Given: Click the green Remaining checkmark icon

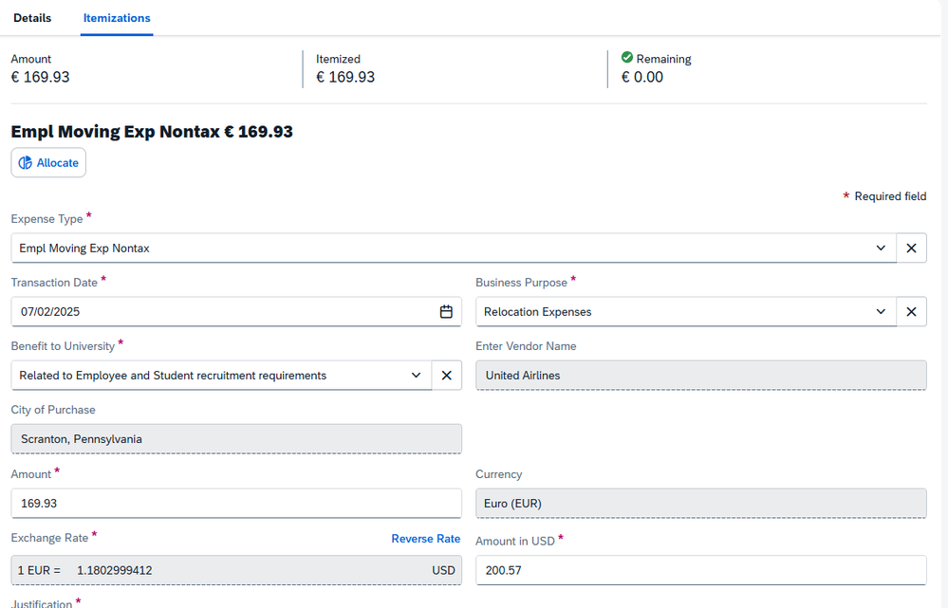Looking at the screenshot, I should [x=626, y=58].
